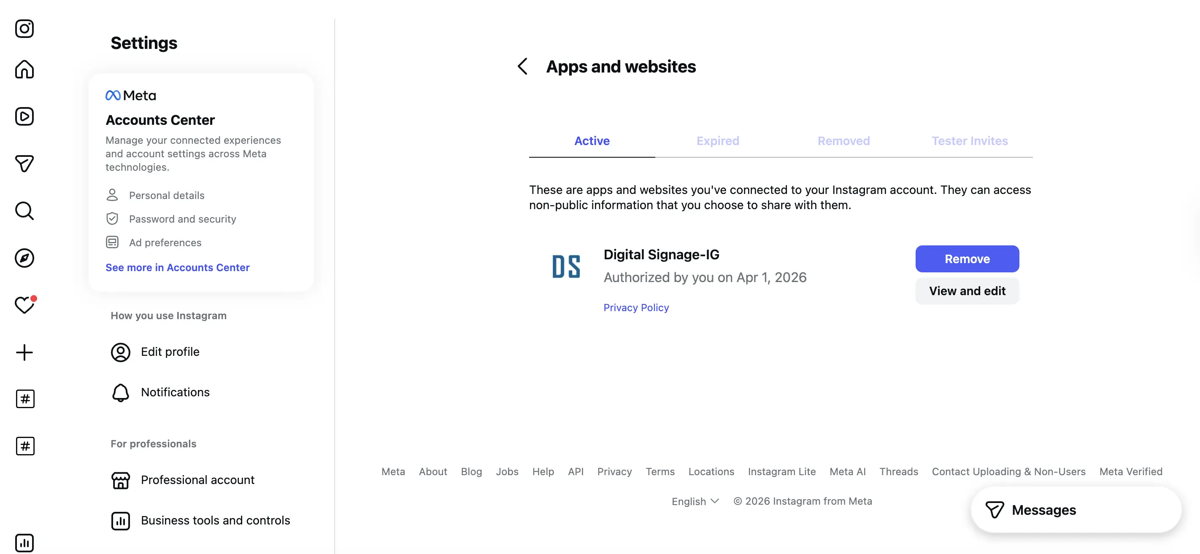Expand the English language dropdown
The width and height of the screenshot is (1200, 554).
click(x=695, y=501)
